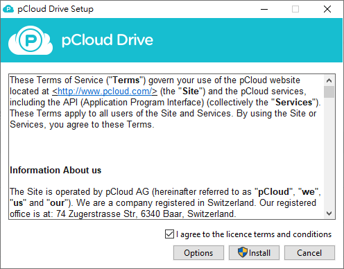This screenshot has height=269, width=344.
Task: Start installation with the Install button
Action: pyautogui.click(x=254, y=253)
